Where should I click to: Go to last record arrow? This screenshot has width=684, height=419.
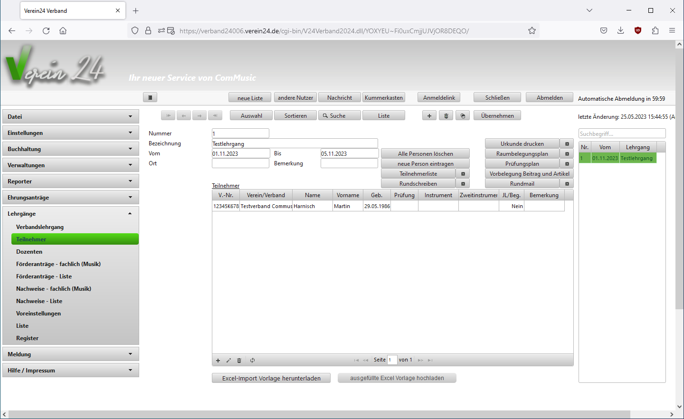pos(215,115)
